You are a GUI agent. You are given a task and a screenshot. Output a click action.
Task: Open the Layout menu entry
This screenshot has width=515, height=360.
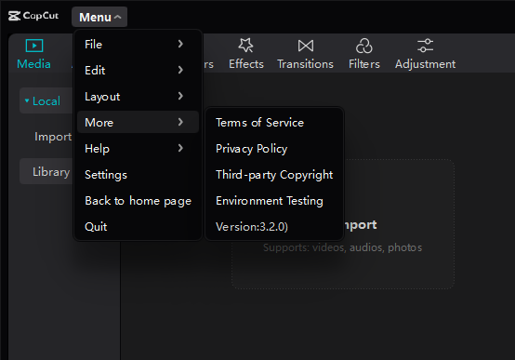pyautogui.click(x=138, y=97)
